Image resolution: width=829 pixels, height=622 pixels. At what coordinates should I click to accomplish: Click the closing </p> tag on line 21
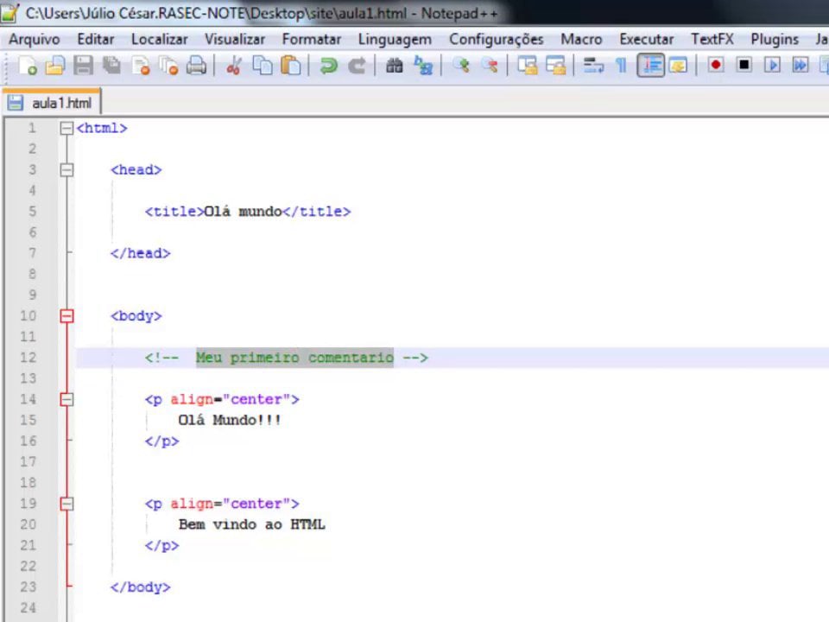coord(162,545)
